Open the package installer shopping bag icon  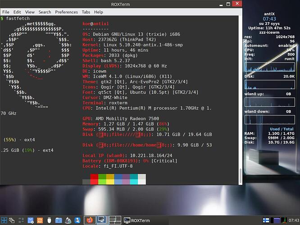click(31, 220)
